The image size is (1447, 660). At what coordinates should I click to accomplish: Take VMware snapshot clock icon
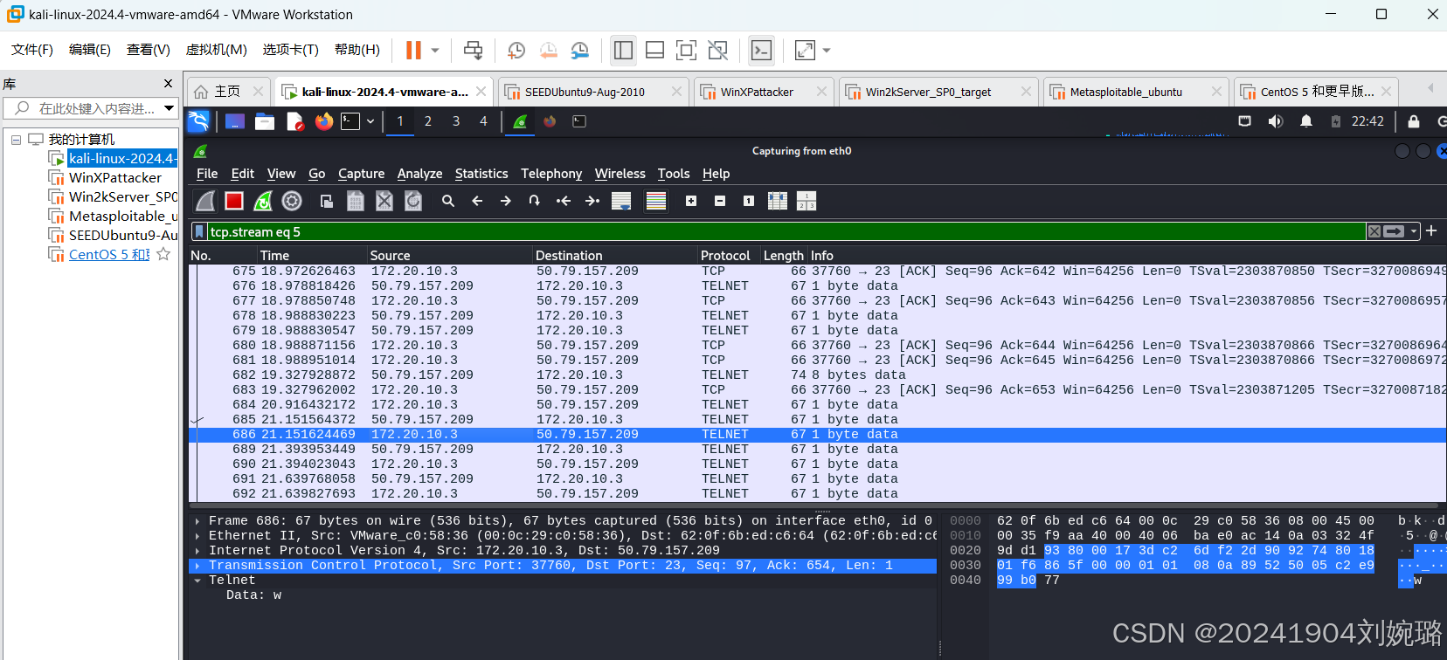pyautogui.click(x=516, y=51)
